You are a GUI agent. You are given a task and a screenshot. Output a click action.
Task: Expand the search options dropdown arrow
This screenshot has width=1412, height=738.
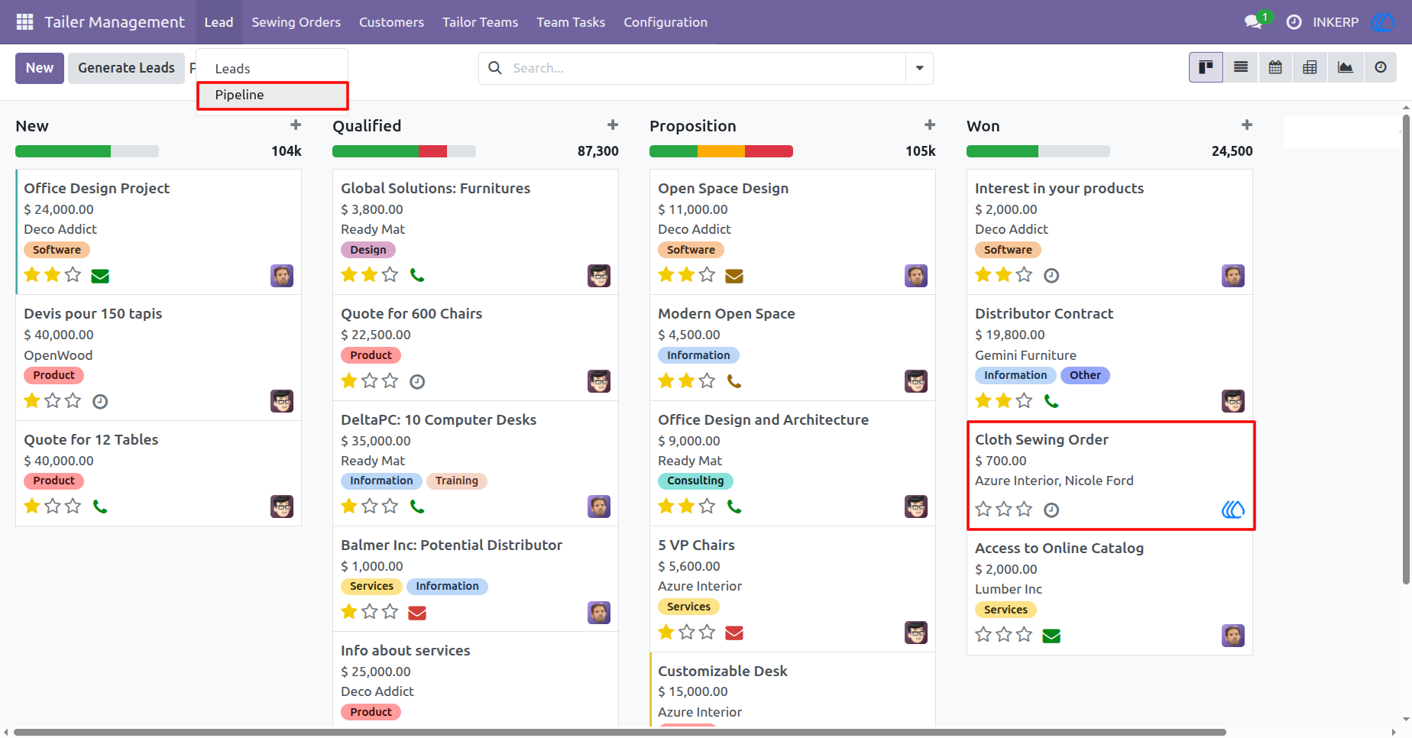coord(919,68)
